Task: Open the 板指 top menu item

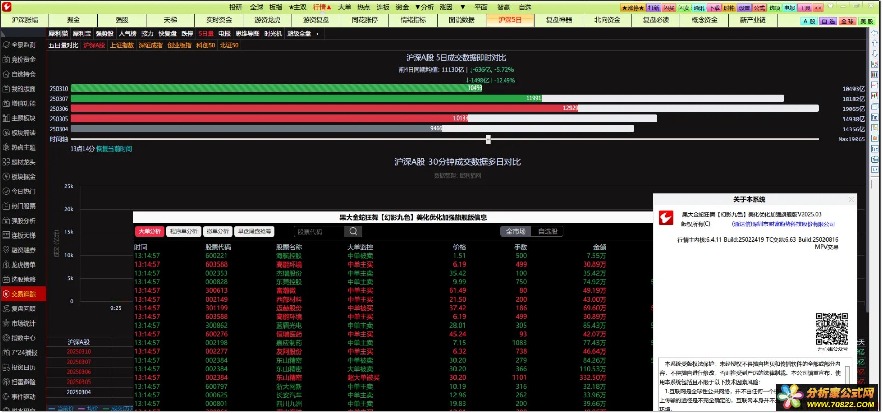Action: pos(276,7)
